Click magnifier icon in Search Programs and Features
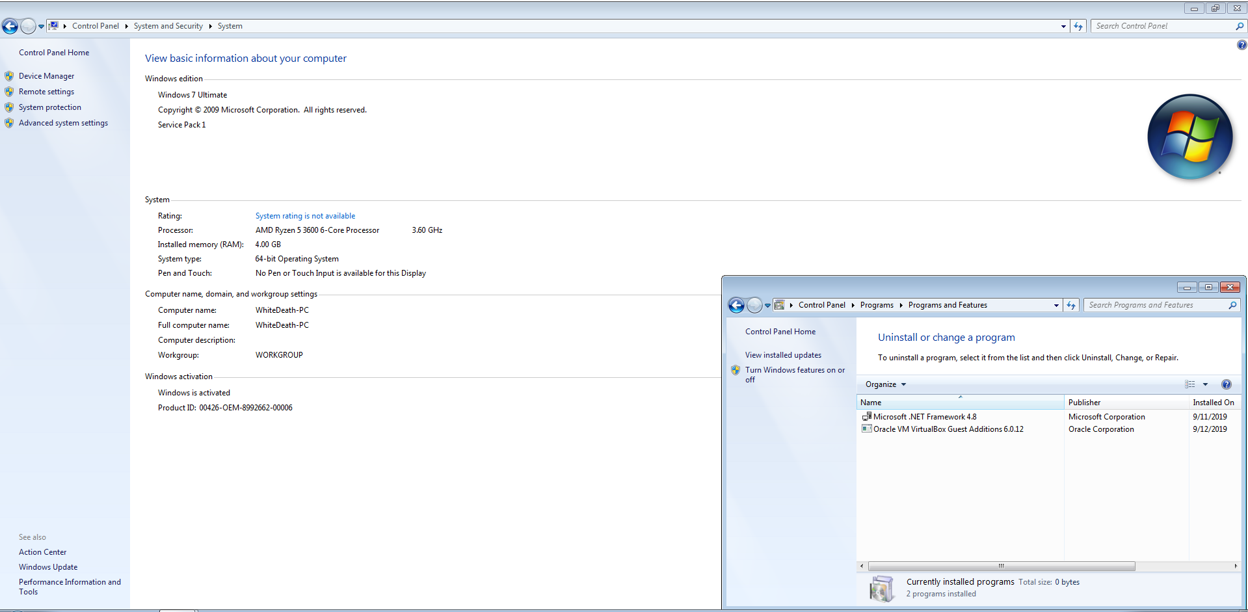 tap(1232, 305)
